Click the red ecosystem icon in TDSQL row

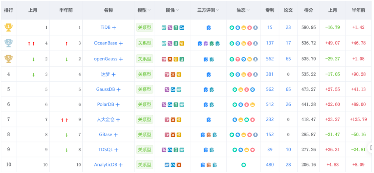click(252, 150)
